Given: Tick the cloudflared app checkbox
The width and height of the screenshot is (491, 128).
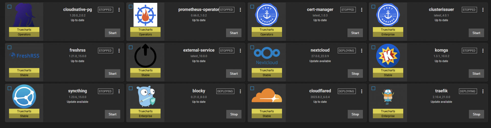Looking at the screenshot, I should (x=252, y=88).
